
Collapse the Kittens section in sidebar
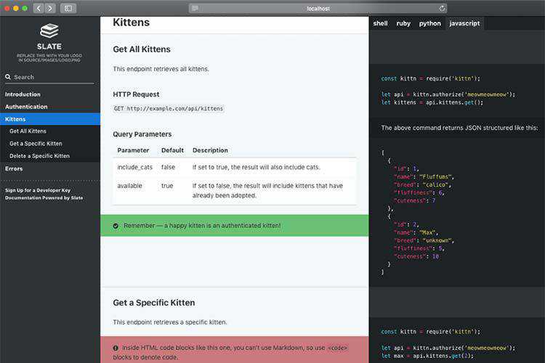[x=15, y=119]
